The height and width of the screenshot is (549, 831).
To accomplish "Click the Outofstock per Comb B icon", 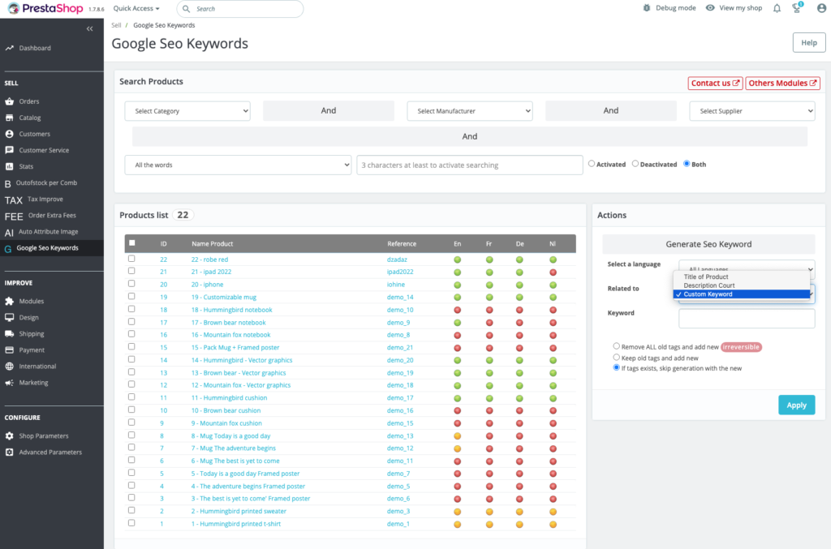I will (x=7, y=184).
